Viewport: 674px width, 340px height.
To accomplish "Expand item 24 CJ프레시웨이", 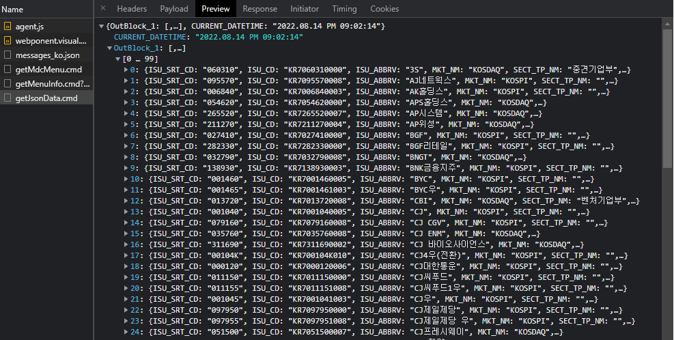I will tap(126, 332).
